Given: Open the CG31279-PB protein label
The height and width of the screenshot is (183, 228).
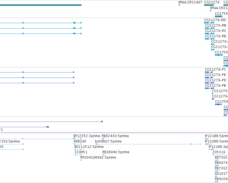Looking at the screenshot, I should point(215,85).
